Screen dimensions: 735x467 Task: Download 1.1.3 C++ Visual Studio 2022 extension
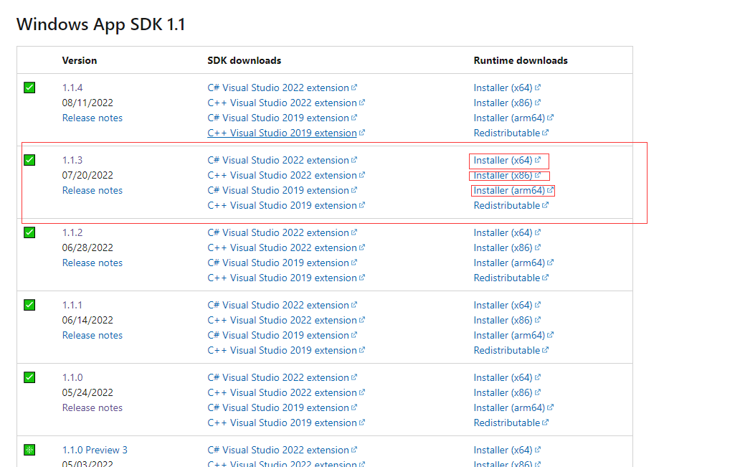tap(286, 175)
